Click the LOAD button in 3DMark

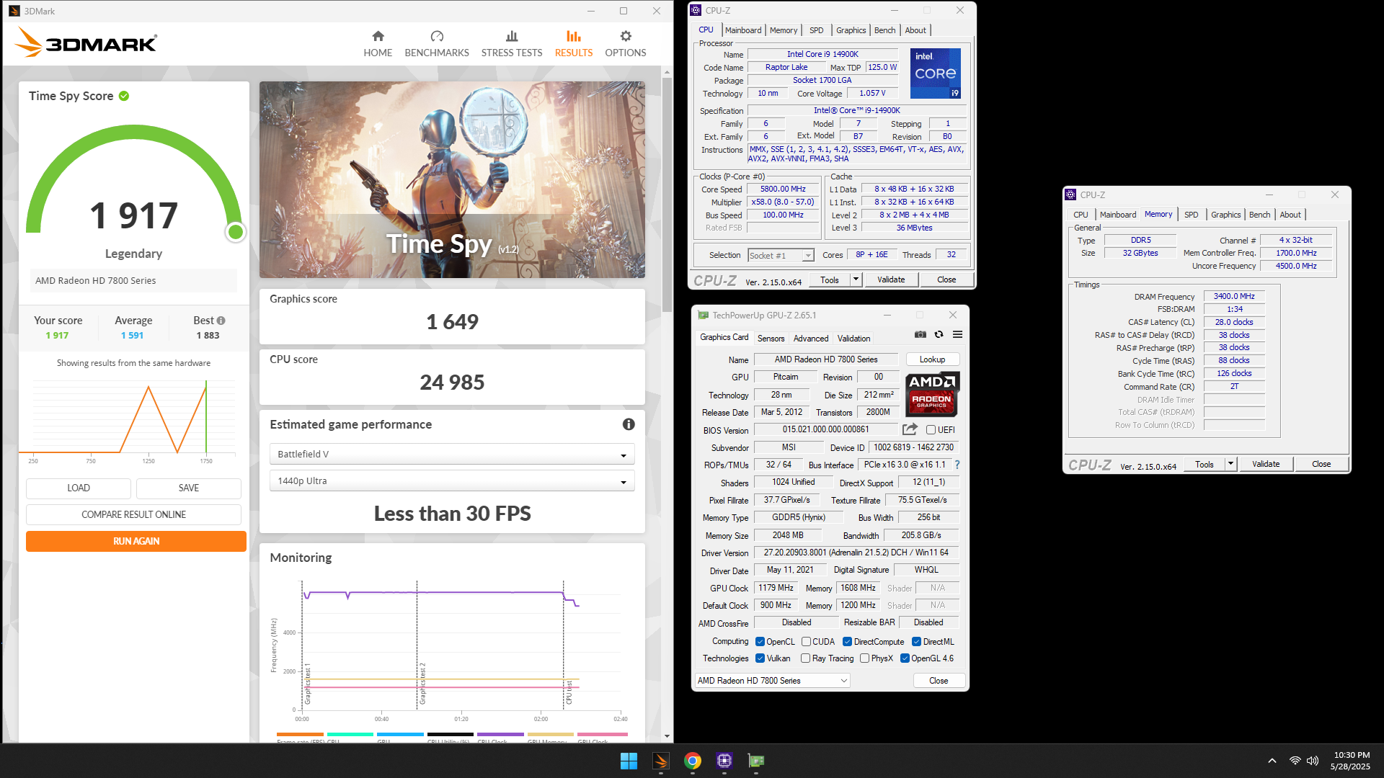point(79,488)
